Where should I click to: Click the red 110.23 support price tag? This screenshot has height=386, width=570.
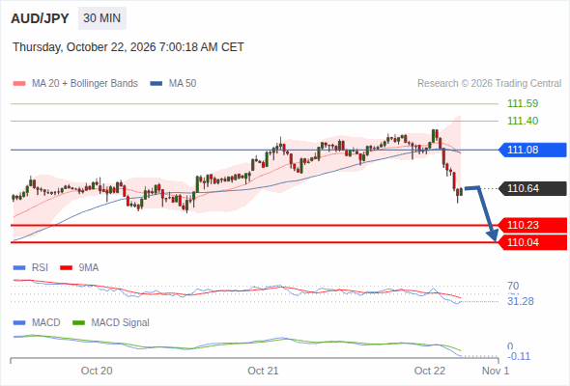[x=532, y=225]
